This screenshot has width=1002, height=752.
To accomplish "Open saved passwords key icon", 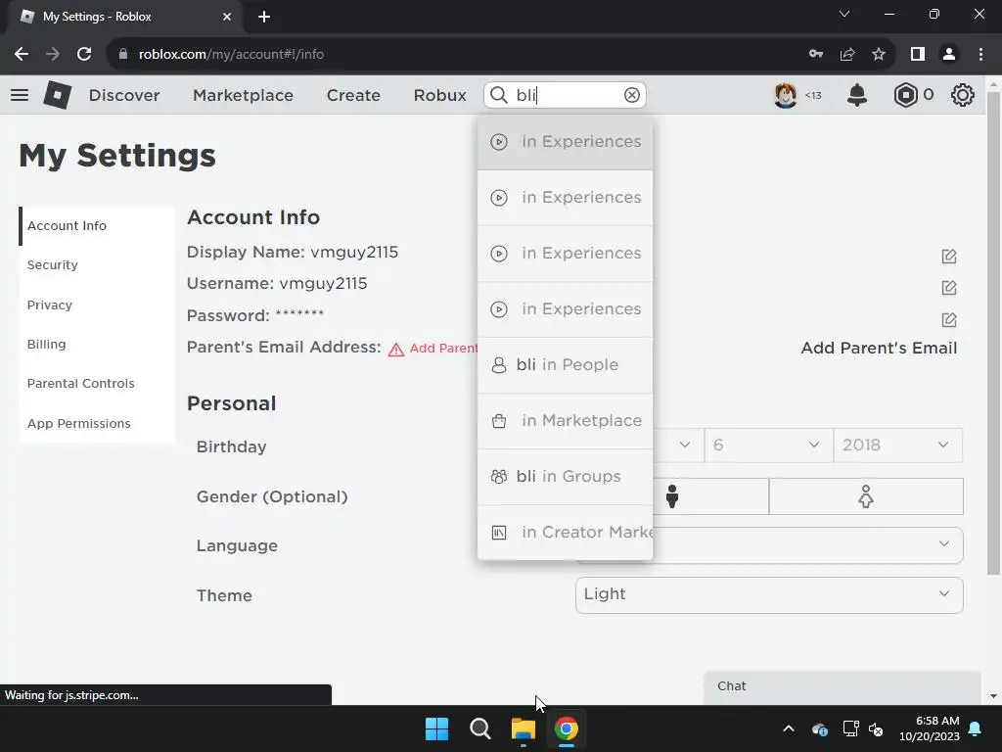I will (x=816, y=55).
